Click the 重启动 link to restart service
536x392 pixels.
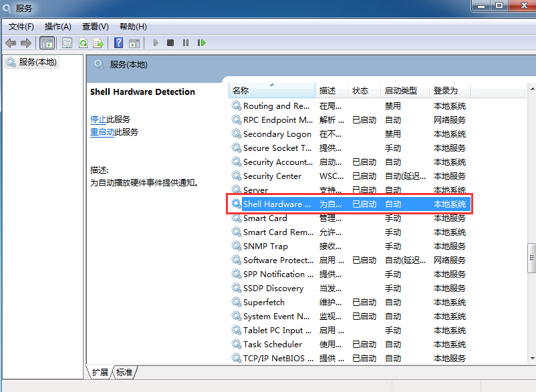pyautogui.click(x=102, y=132)
